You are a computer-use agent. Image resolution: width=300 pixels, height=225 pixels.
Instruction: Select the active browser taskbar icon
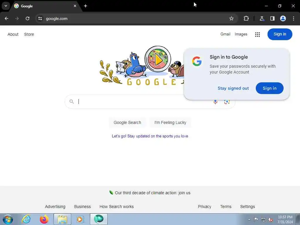click(x=99, y=219)
